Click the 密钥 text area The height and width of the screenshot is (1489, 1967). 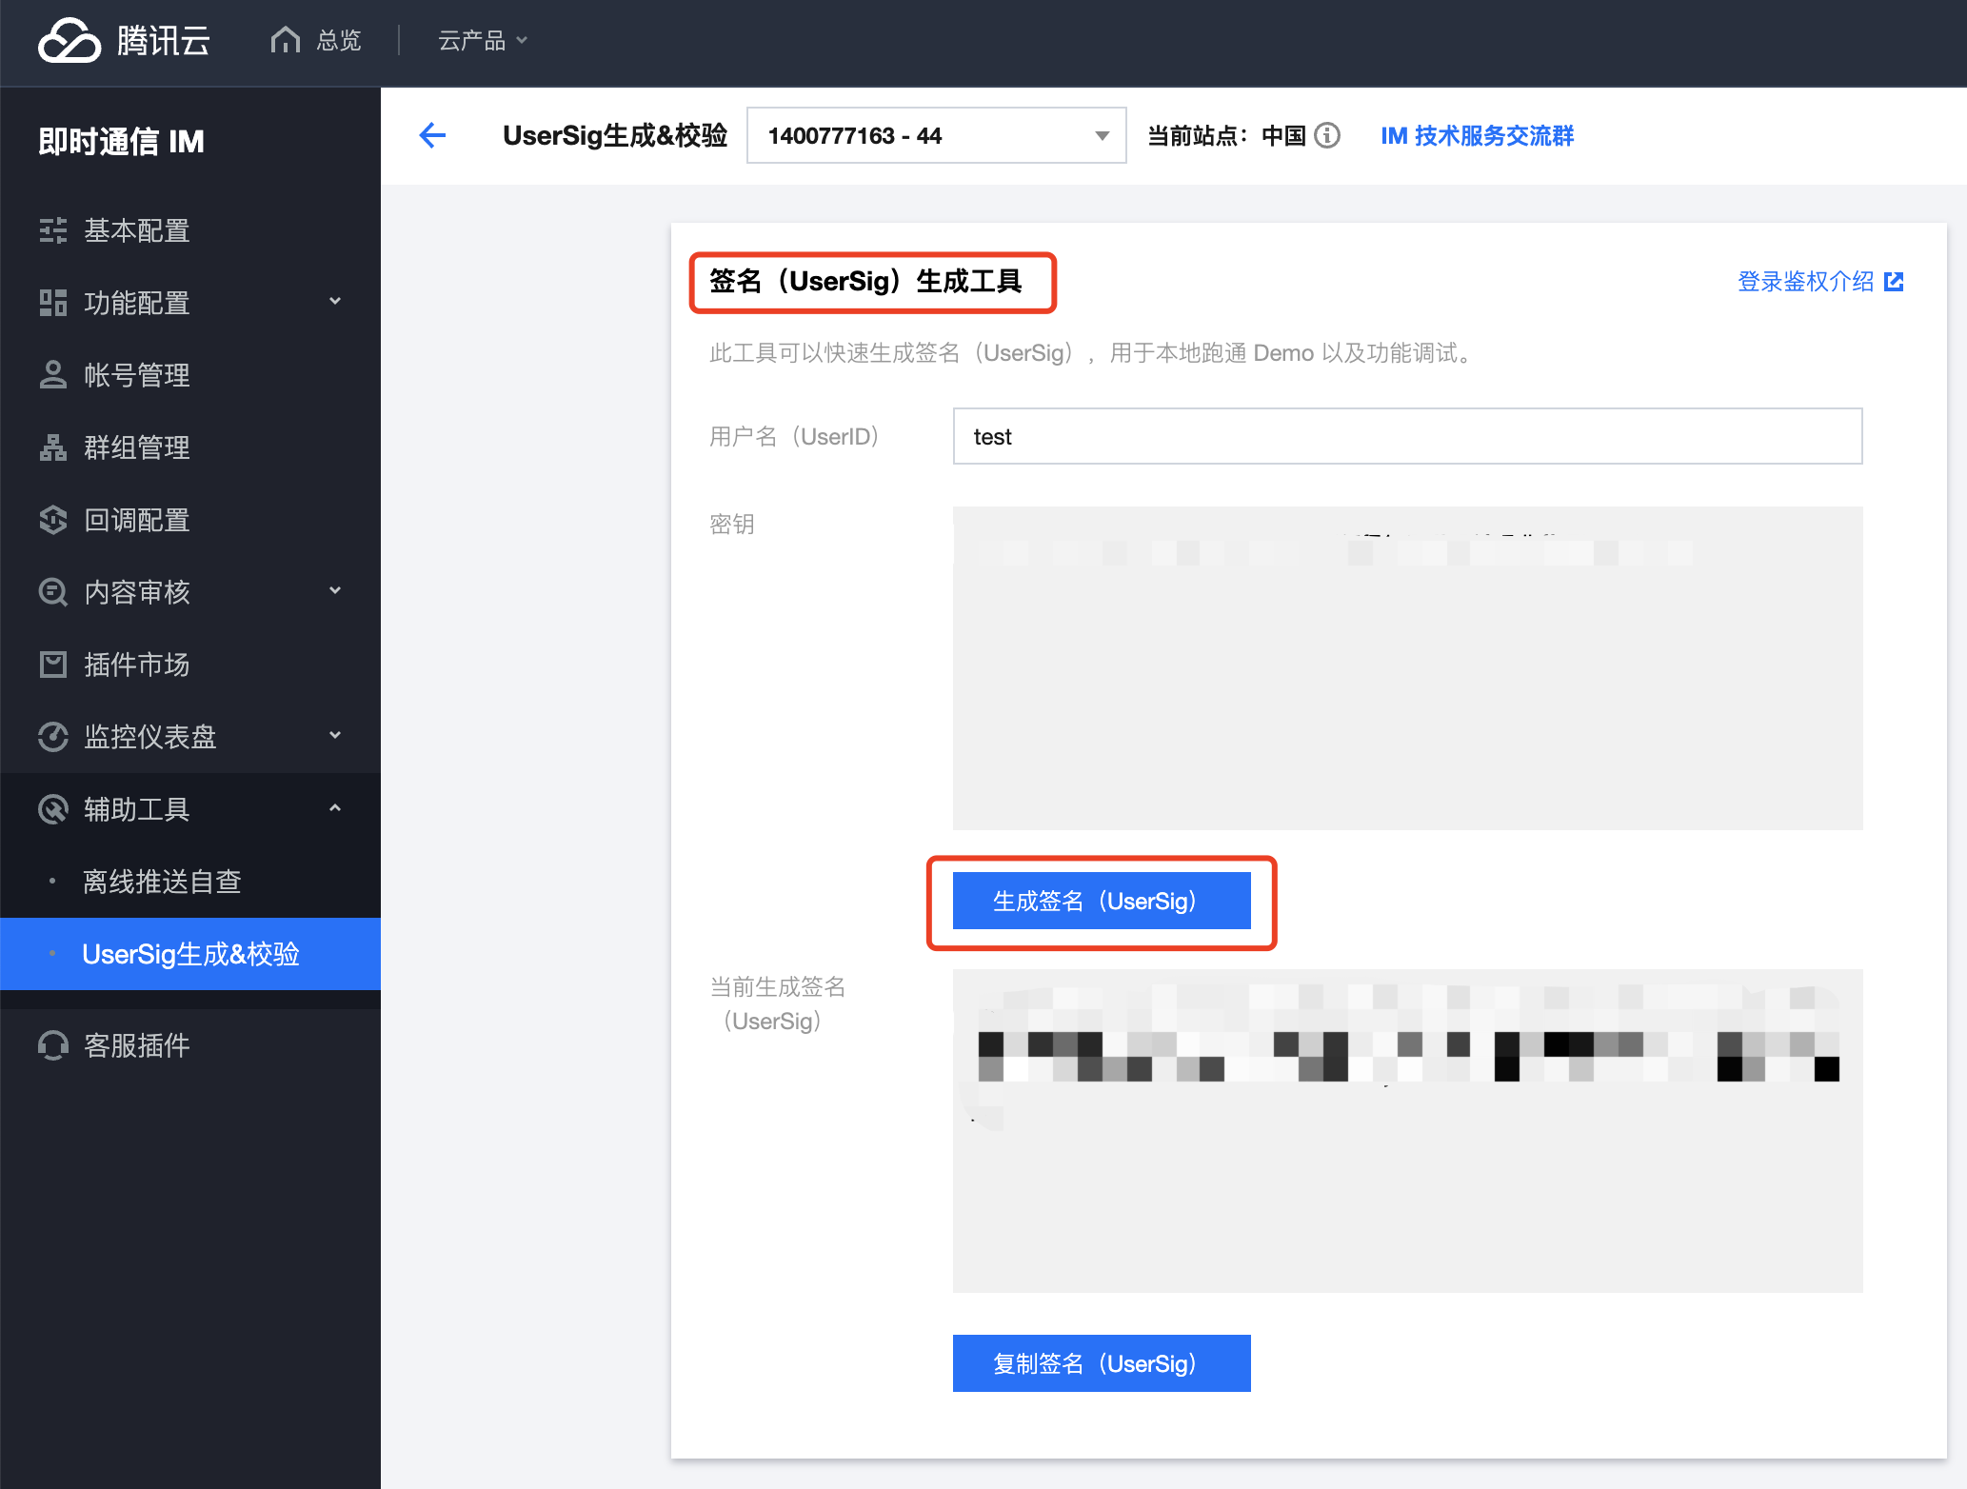[x=1407, y=667]
